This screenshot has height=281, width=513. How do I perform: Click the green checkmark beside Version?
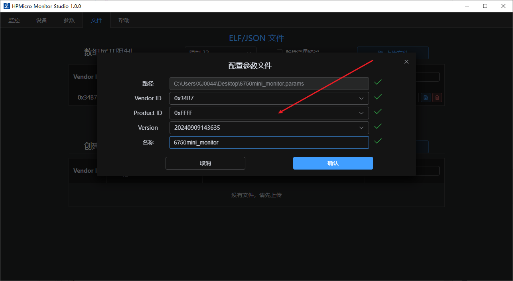click(378, 126)
